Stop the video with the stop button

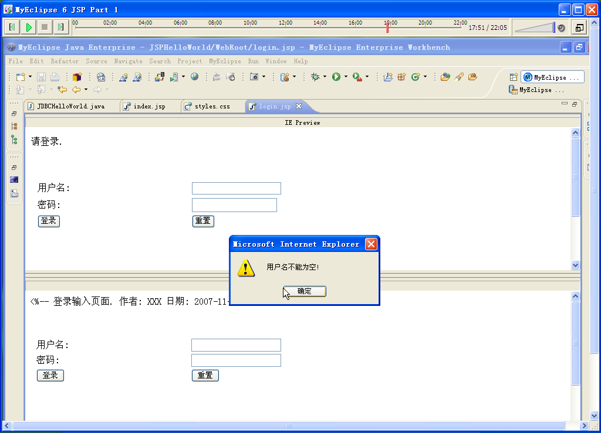click(45, 27)
